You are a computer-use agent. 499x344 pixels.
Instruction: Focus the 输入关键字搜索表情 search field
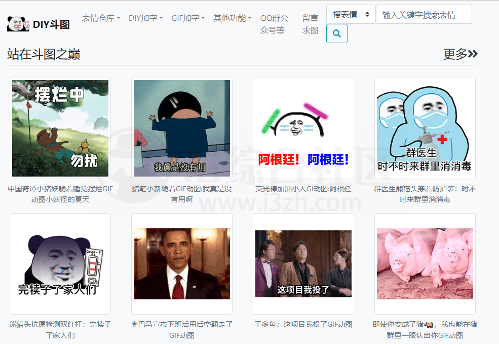(424, 14)
